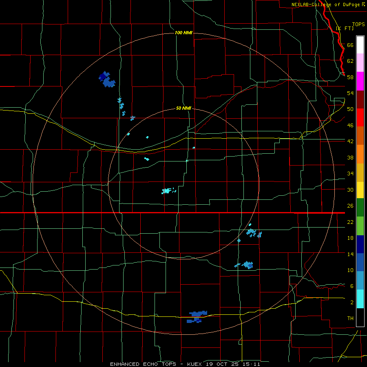Select the light green legend band

point(360,226)
